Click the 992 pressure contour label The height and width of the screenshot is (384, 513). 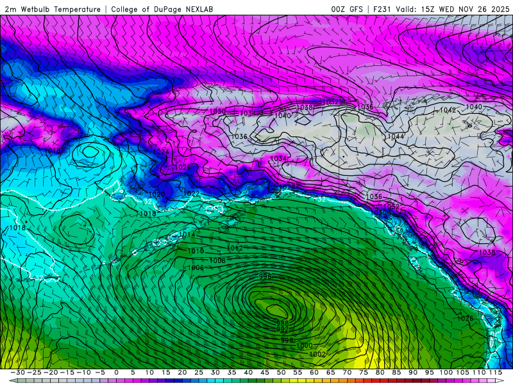pos(282,329)
